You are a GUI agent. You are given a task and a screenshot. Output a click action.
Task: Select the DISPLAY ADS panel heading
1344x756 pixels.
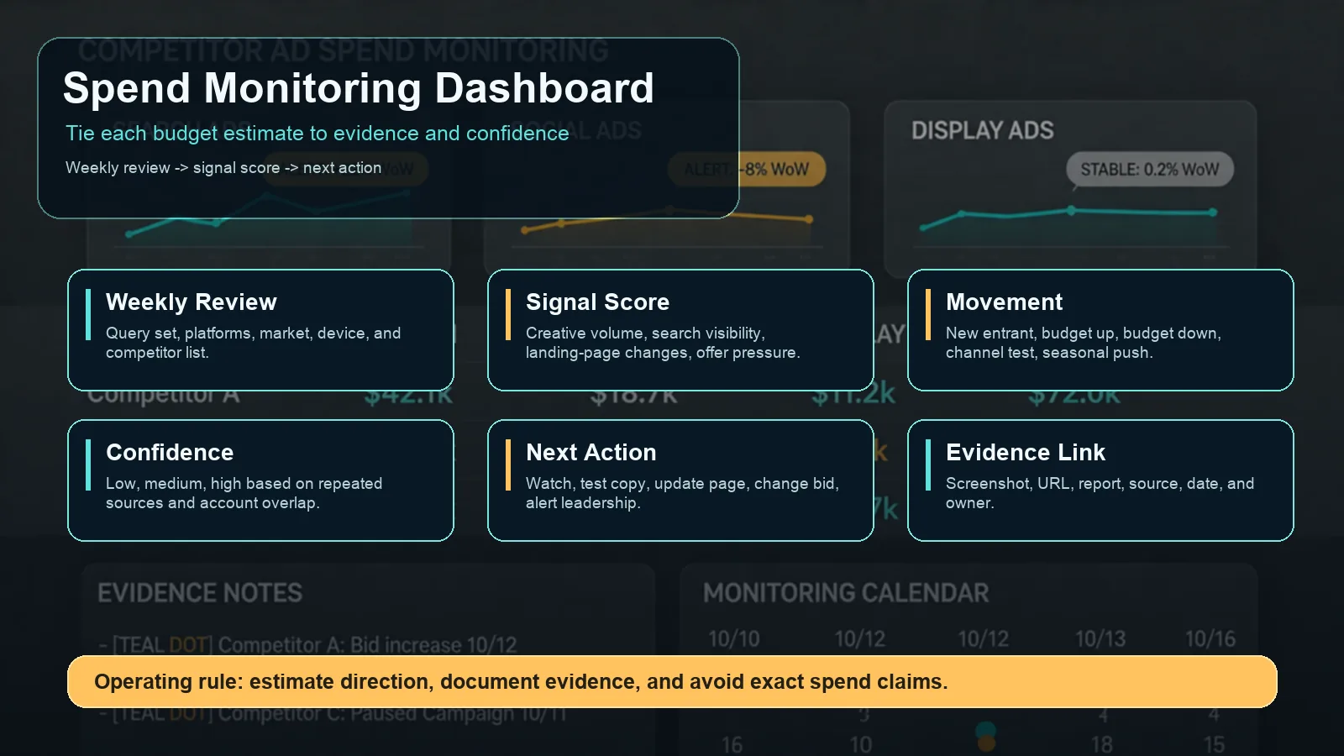[x=982, y=131]
